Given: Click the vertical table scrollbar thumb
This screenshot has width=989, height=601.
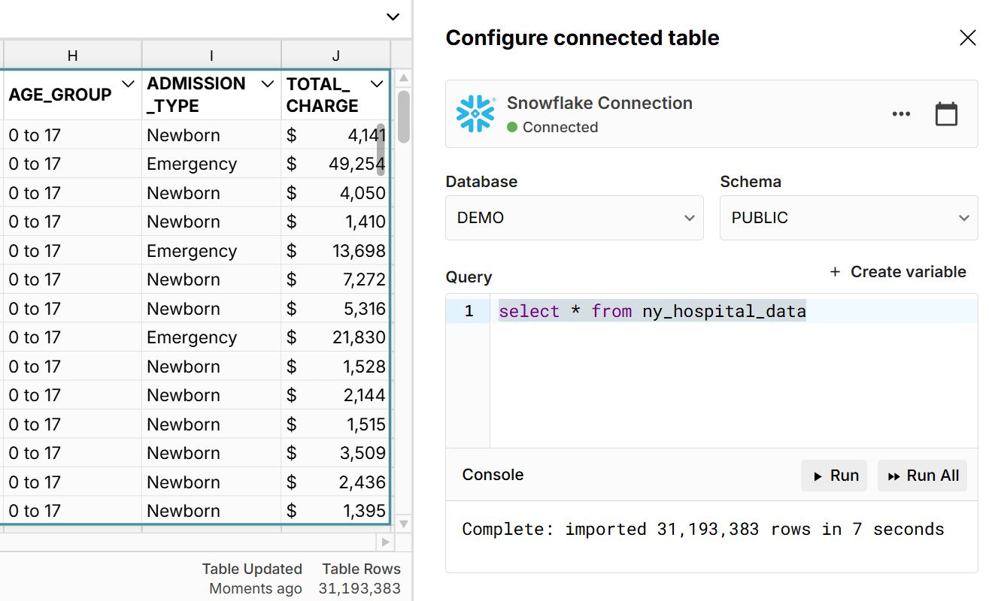Looking at the screenshot, I should coord(404,116).
